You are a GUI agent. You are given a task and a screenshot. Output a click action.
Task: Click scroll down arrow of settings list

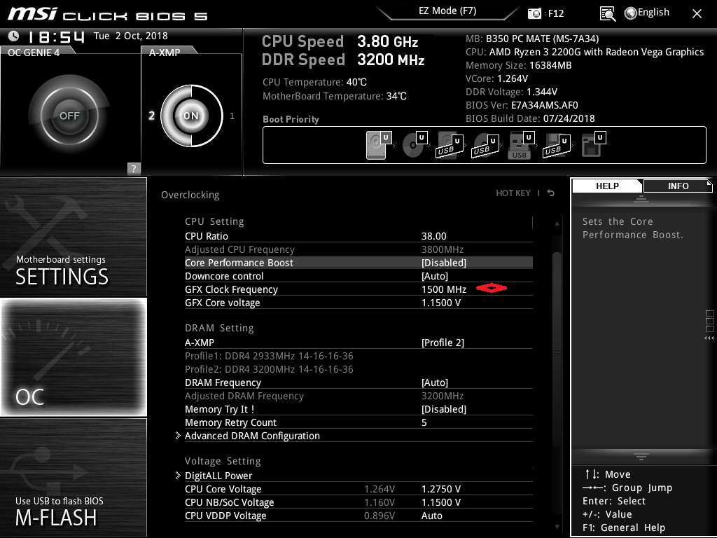tap(557, 527)
